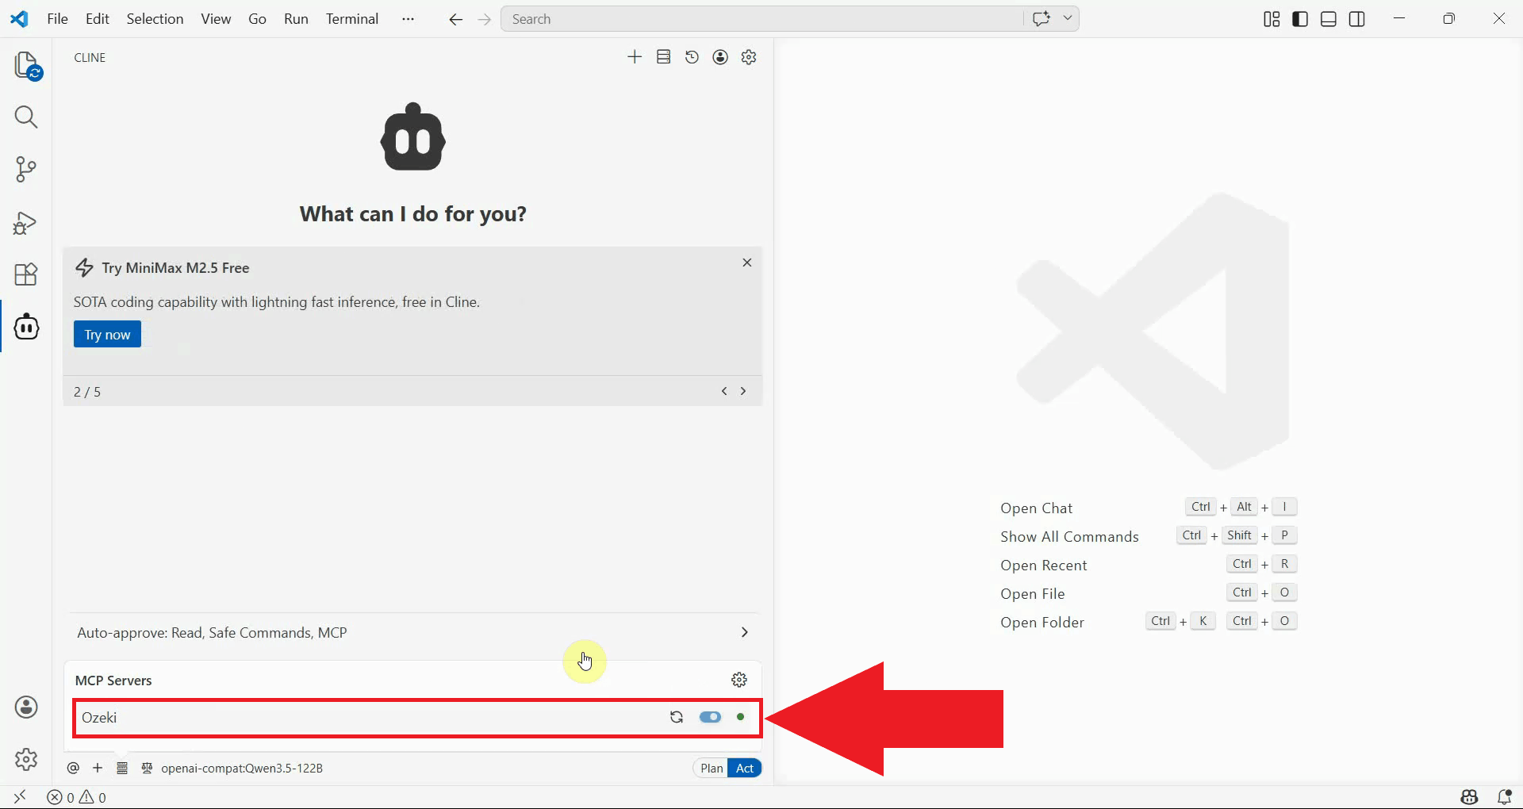Open the Edit menu
The image size is (1523, 809).
pos(97,19)
